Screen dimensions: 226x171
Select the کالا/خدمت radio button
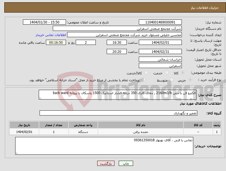[x=146, y=73]
